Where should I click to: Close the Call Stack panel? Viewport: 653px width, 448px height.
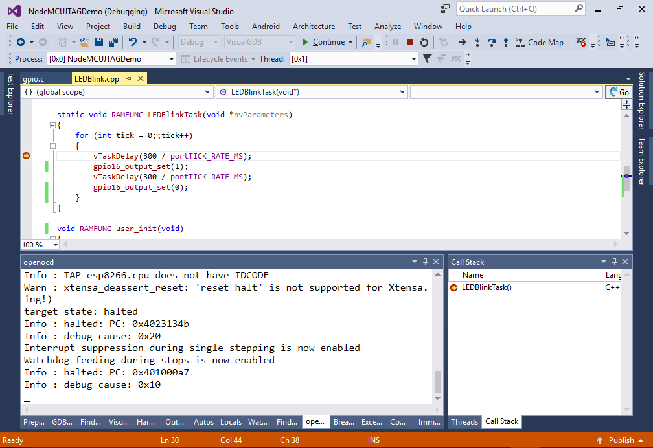click(x=625, y=262)
